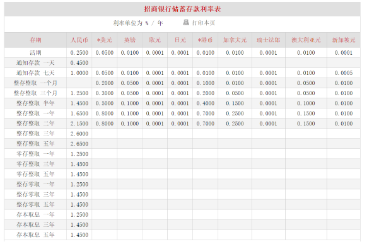
Task: Click the 2.1500 人民币 two-year rate
Action: click(x=79, y=124)
